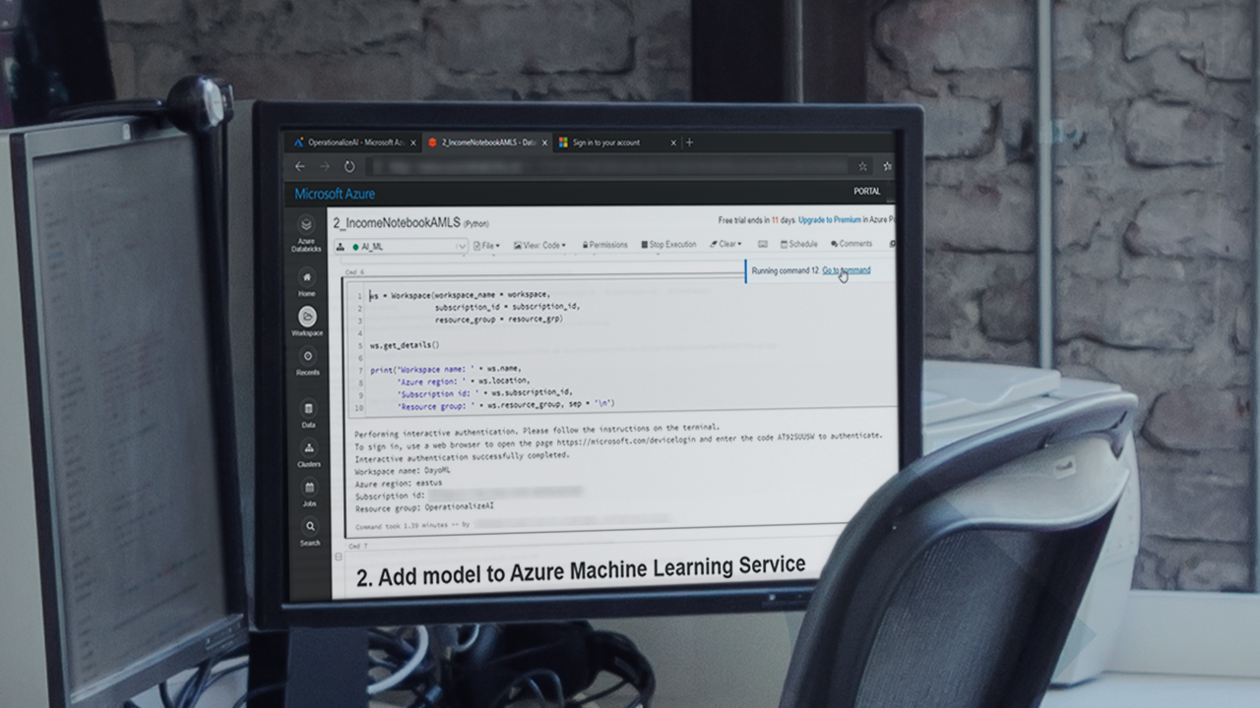
Task: Open the Clear dropdown menu
Action: coord(726,244)
